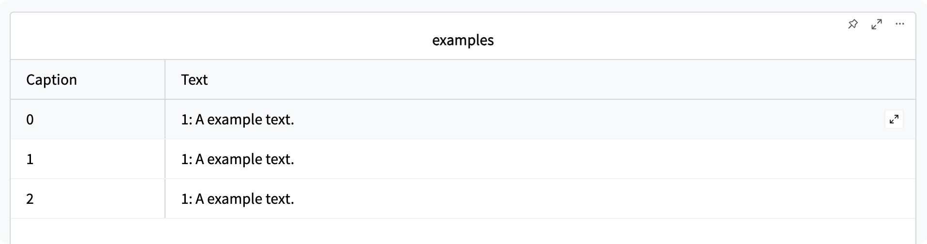
Task: Open the three-dot more options menu
Action: 899,24
